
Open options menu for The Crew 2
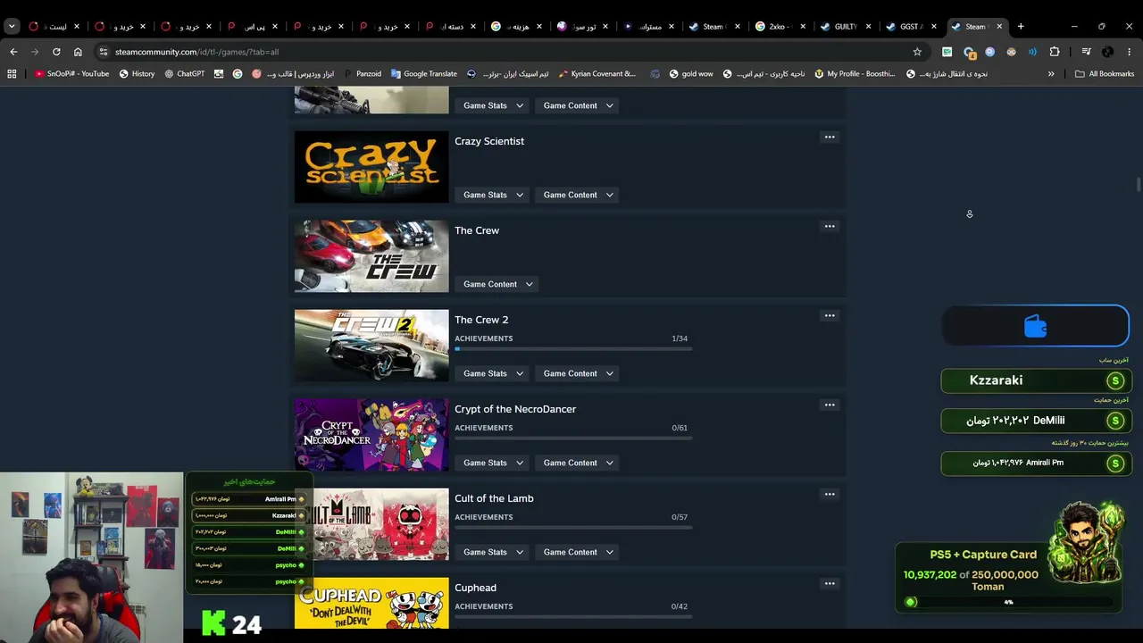point(830,315)
